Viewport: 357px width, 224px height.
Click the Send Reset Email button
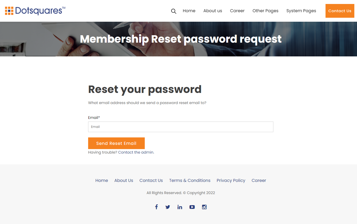click(x=116, y=143)
